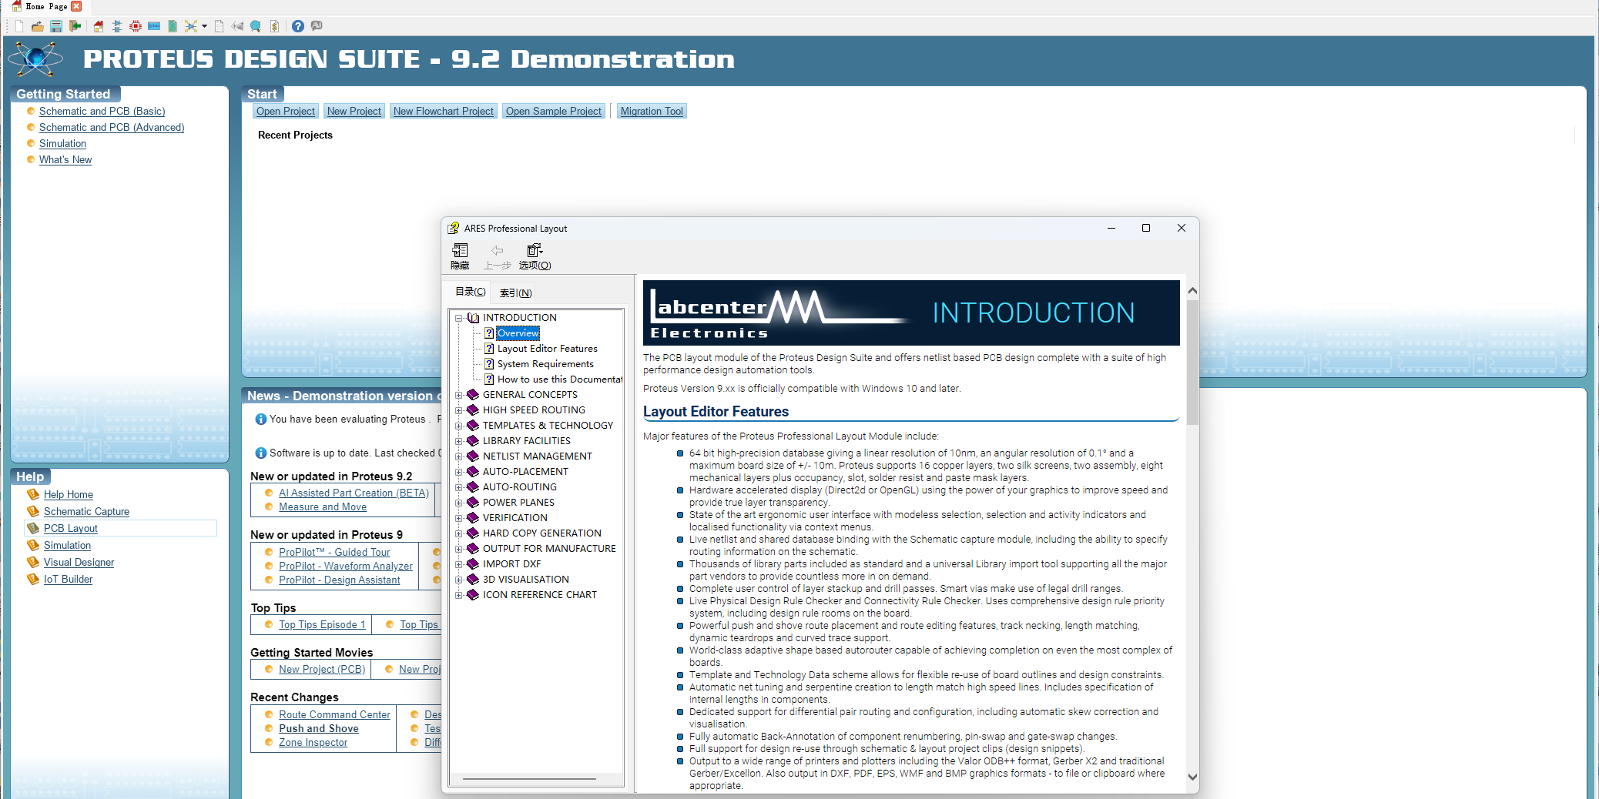Expand the HIGH SPEED ROUTING node
The image size is (1599, 799).
(x=459, y=410)
